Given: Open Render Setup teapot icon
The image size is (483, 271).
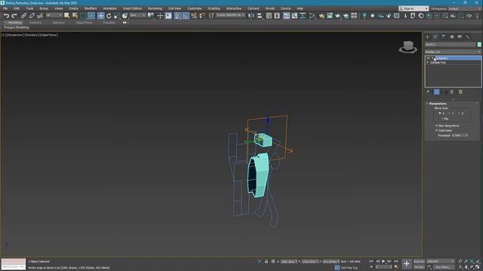Looking at the screenshot, I should point(321,16).
